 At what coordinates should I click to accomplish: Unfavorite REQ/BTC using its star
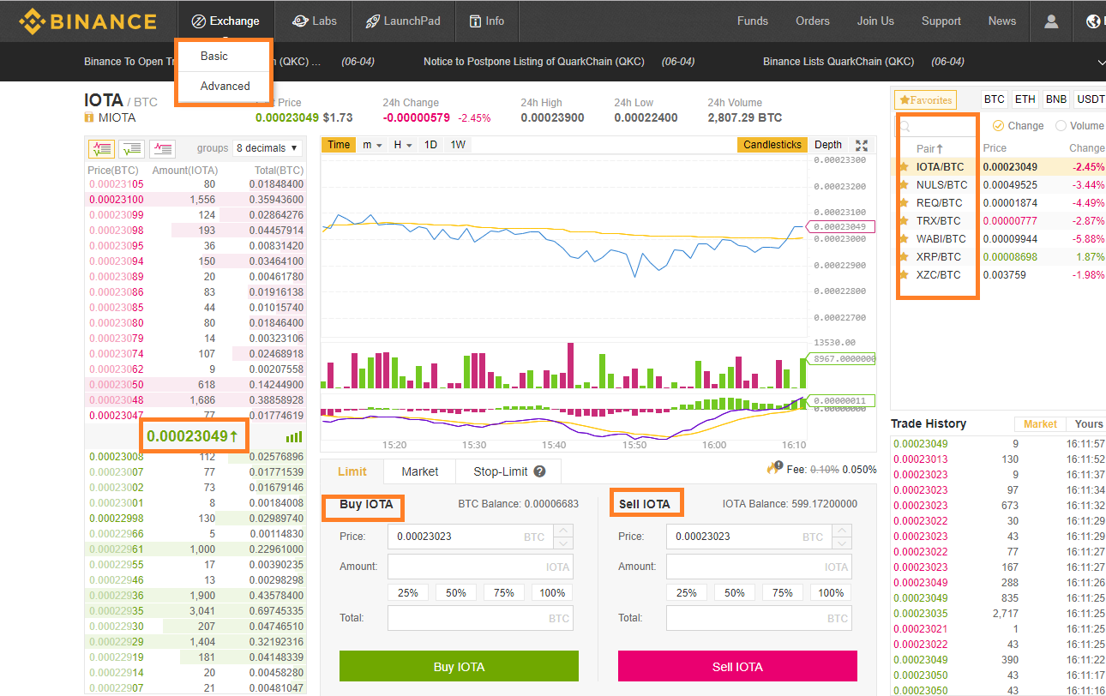tap(903, 203)
